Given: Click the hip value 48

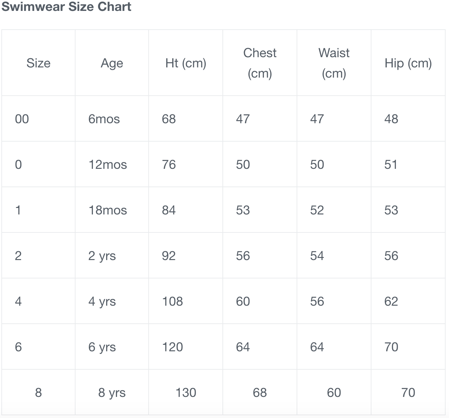Looking at the screenshot, I should point(391,119).
